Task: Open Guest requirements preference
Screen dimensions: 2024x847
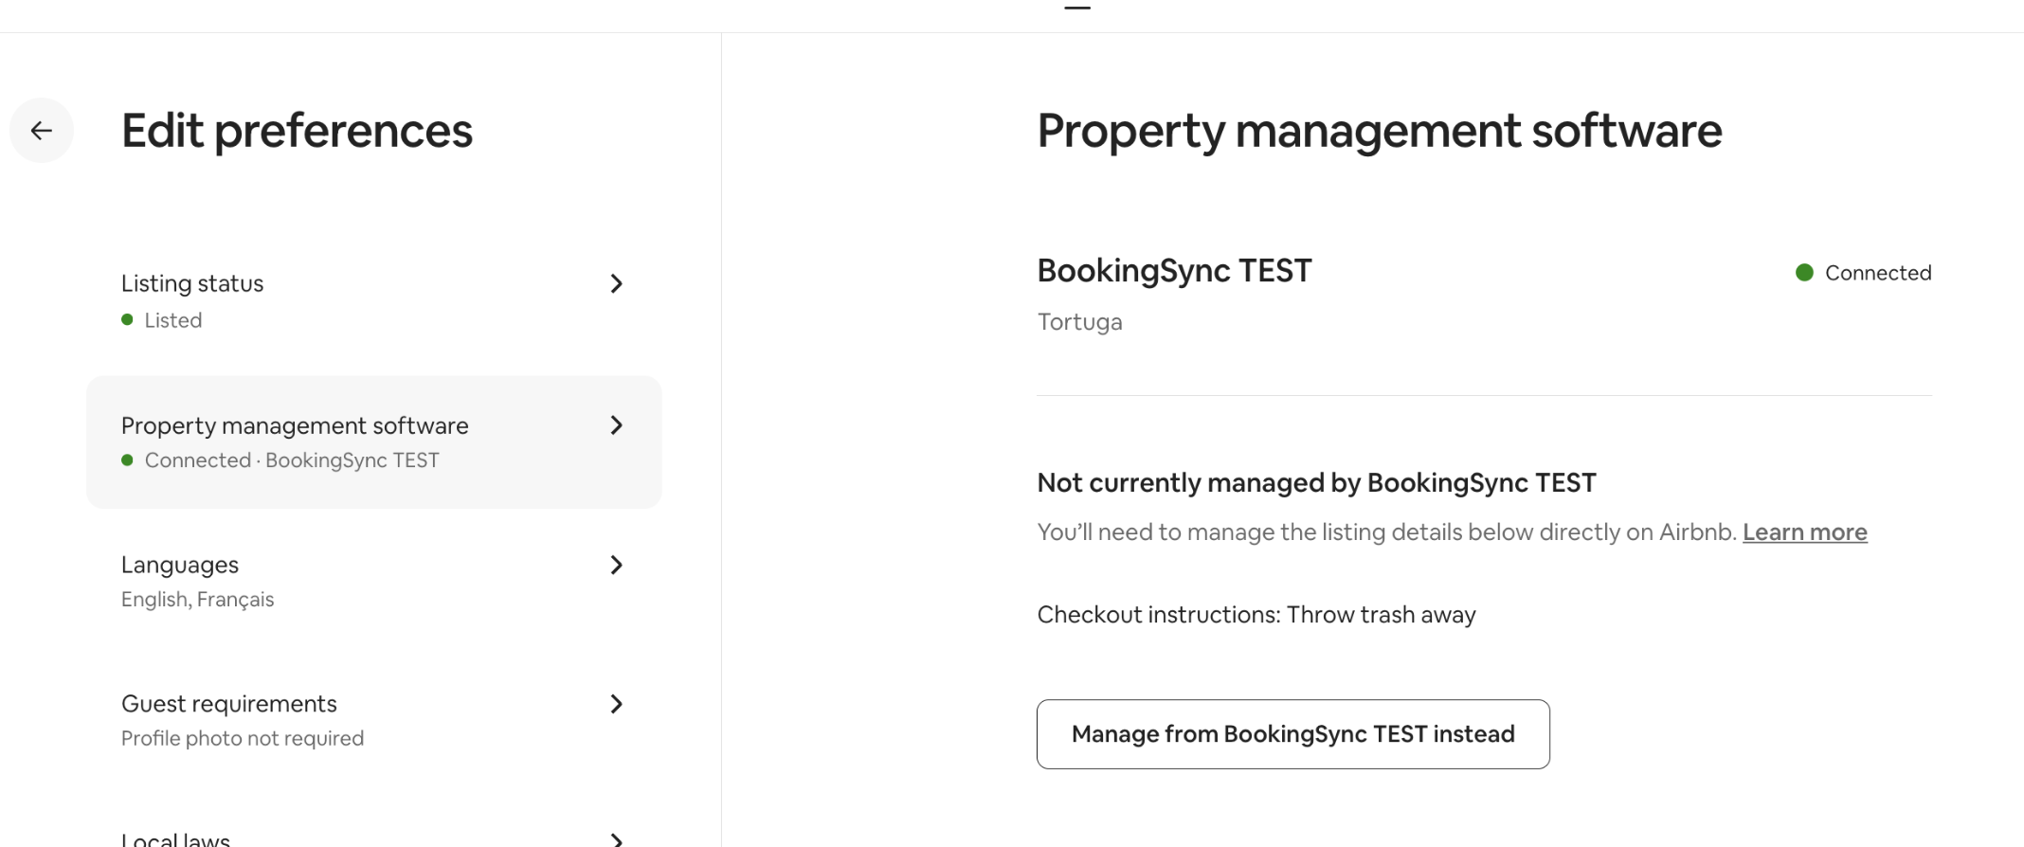Action: (x=374, y=721)
